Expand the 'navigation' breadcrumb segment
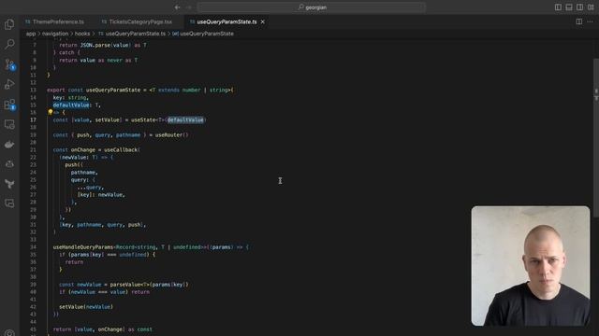 [x=55, y=34]
